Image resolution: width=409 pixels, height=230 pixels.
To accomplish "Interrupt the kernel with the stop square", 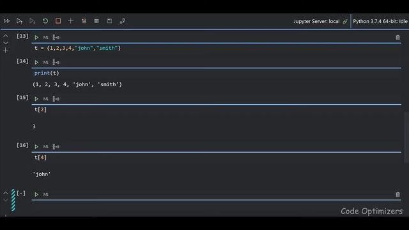I will (58, 21).
